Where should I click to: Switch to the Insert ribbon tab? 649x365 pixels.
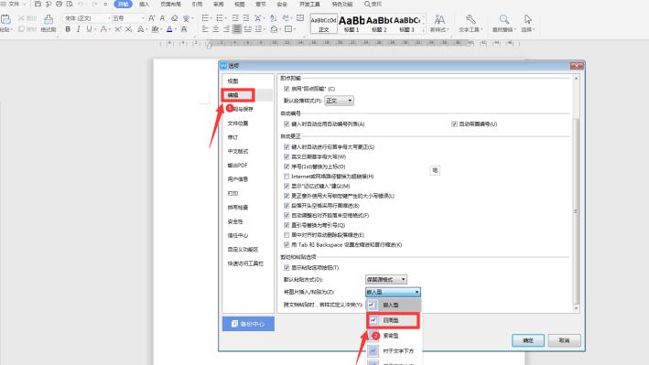pyautogui.click(x=144, y=5)
